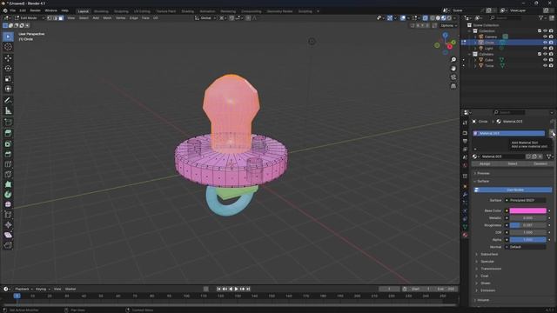Open the Mesh menu in viewport header

pyautogui.click(x=107, y=18)
